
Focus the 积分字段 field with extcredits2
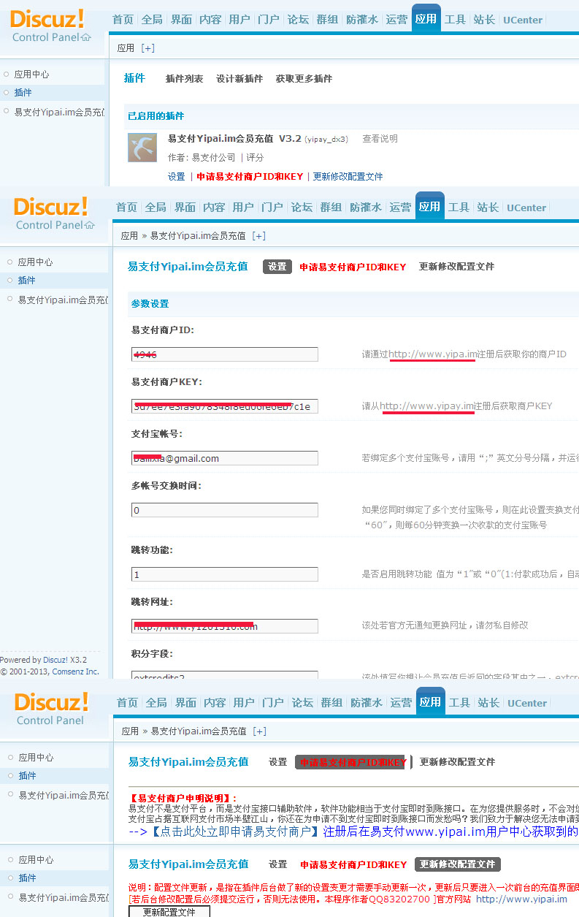(x=225, y=676)
